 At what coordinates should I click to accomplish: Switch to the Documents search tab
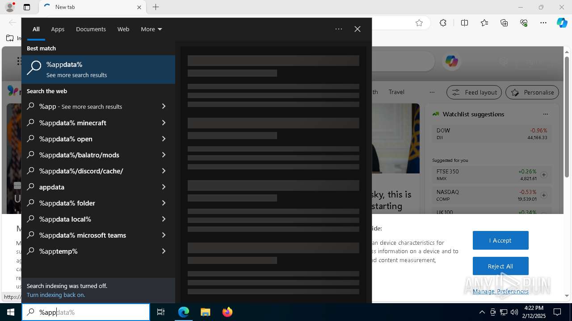(91, 29)
